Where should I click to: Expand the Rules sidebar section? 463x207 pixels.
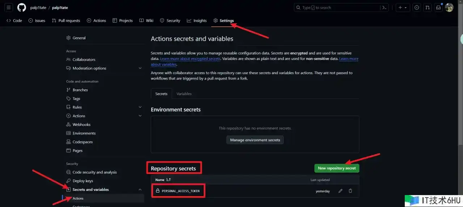(x=140, y=107)
